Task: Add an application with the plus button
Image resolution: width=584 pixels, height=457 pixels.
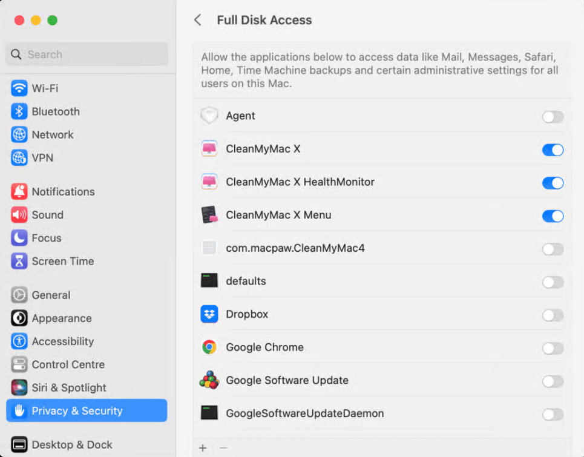Action: [203, 448]
